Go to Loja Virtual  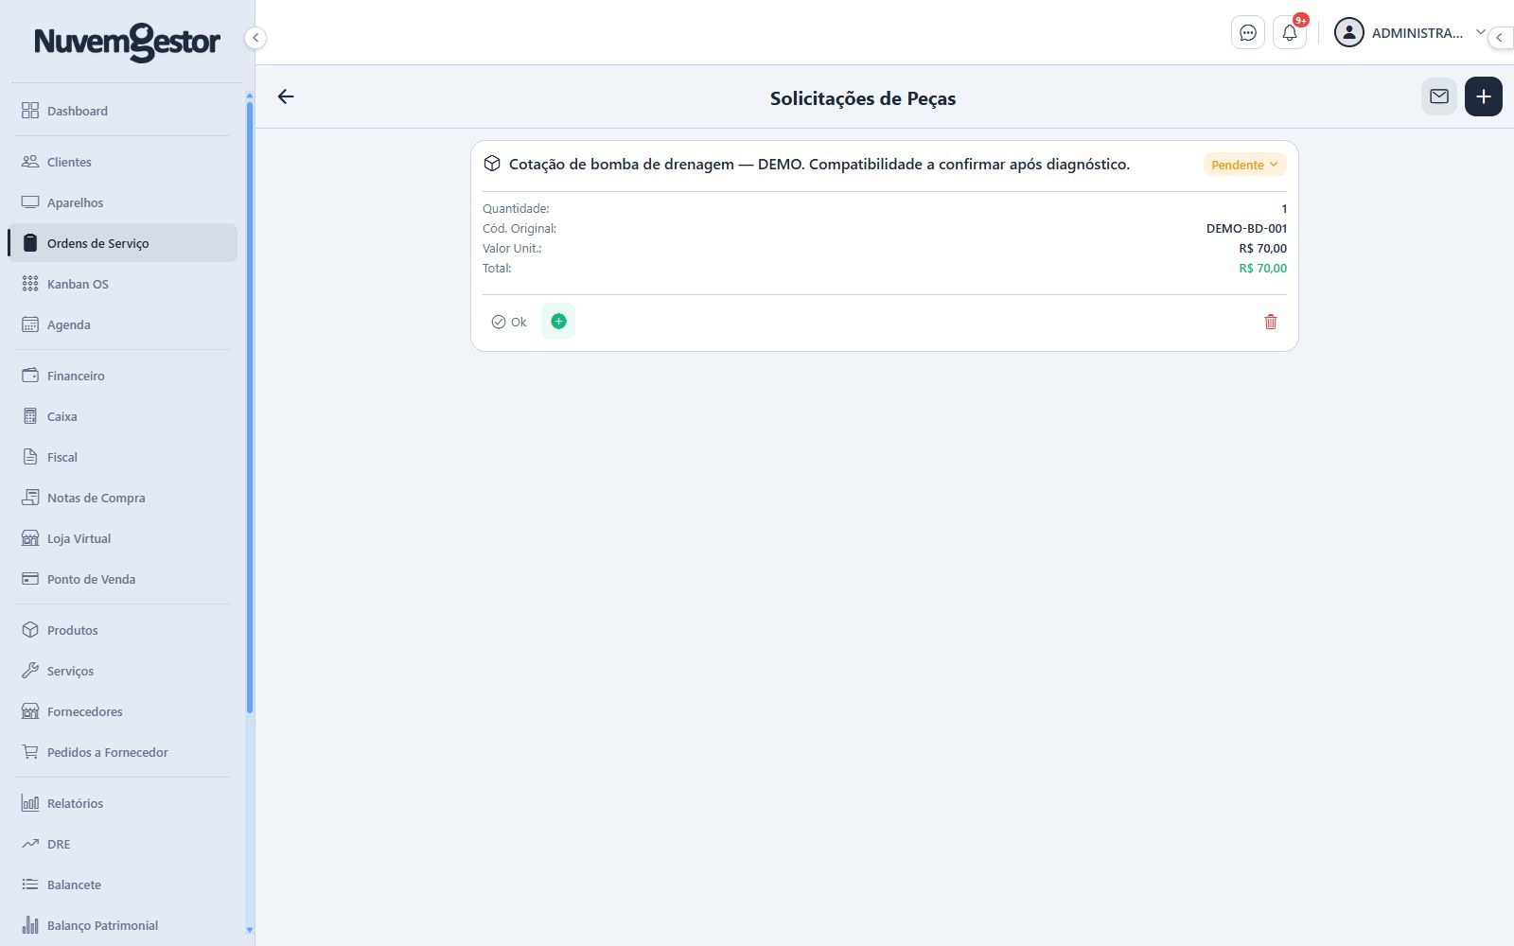[x=122, y=538]
